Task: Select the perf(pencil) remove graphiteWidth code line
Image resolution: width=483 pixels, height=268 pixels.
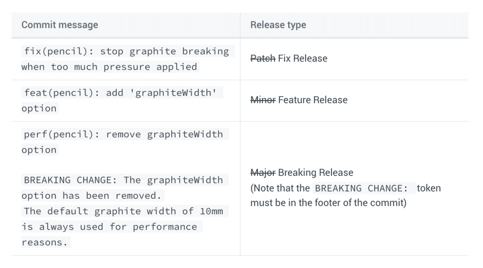Action: point(125,134)
